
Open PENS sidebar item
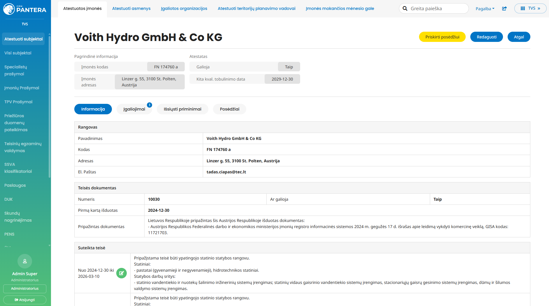9,234
